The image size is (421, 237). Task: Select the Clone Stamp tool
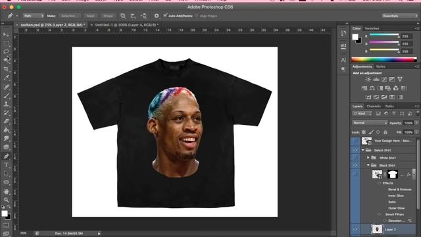pyautogui.click(x=6, y=104)
